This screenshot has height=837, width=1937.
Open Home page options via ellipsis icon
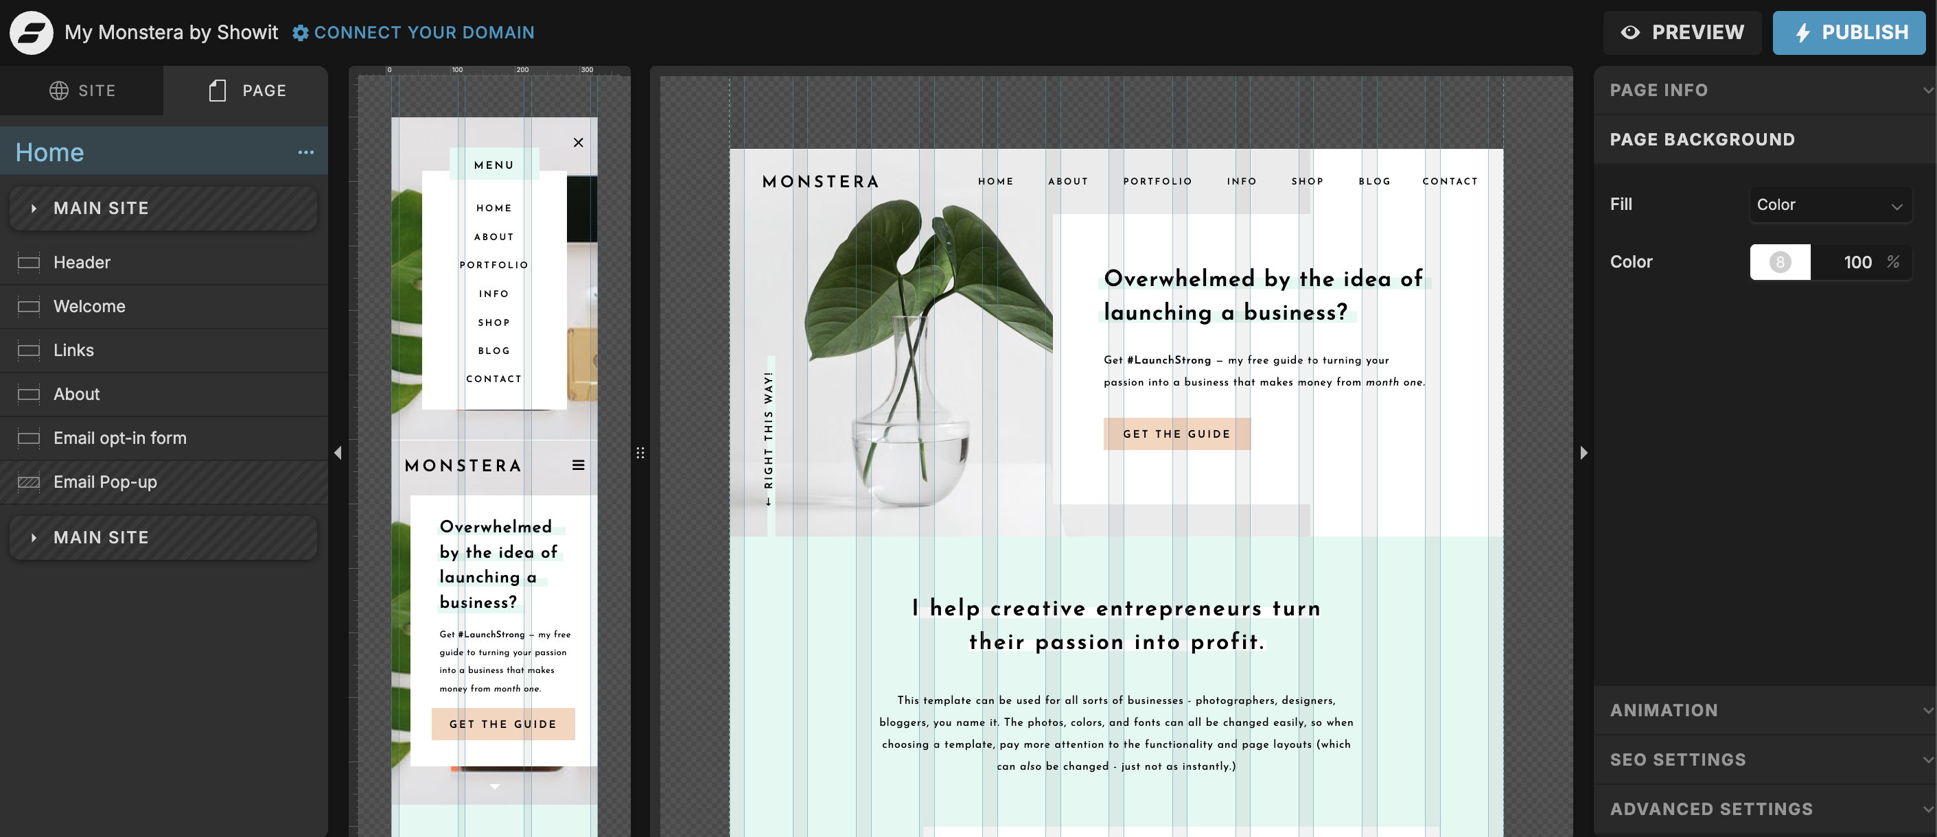pyautogui.click(x=306, y=152)
